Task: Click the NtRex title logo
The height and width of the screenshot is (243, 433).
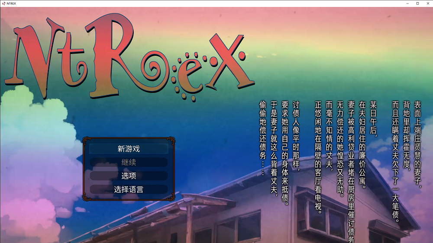Action: [x=129, y=57]
